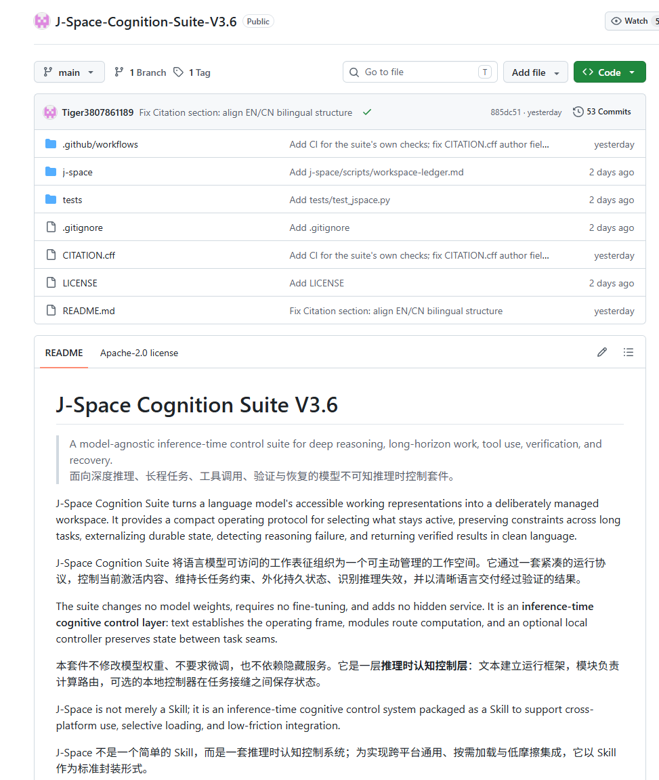The width and height of the screenshot is (659, 780).
Task: Open the Tiger3807861189 author link
Action: tap(98, 112)
